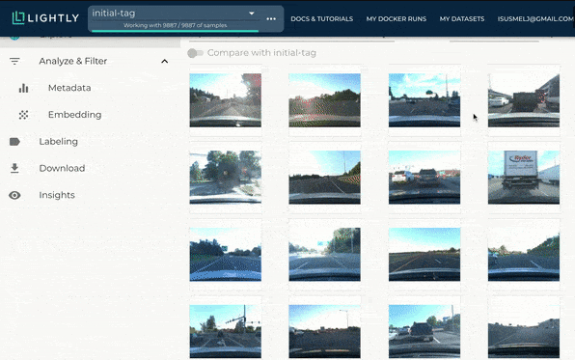
Task: Toggle Compare with initial-tag switch
Action: [195, 53]
